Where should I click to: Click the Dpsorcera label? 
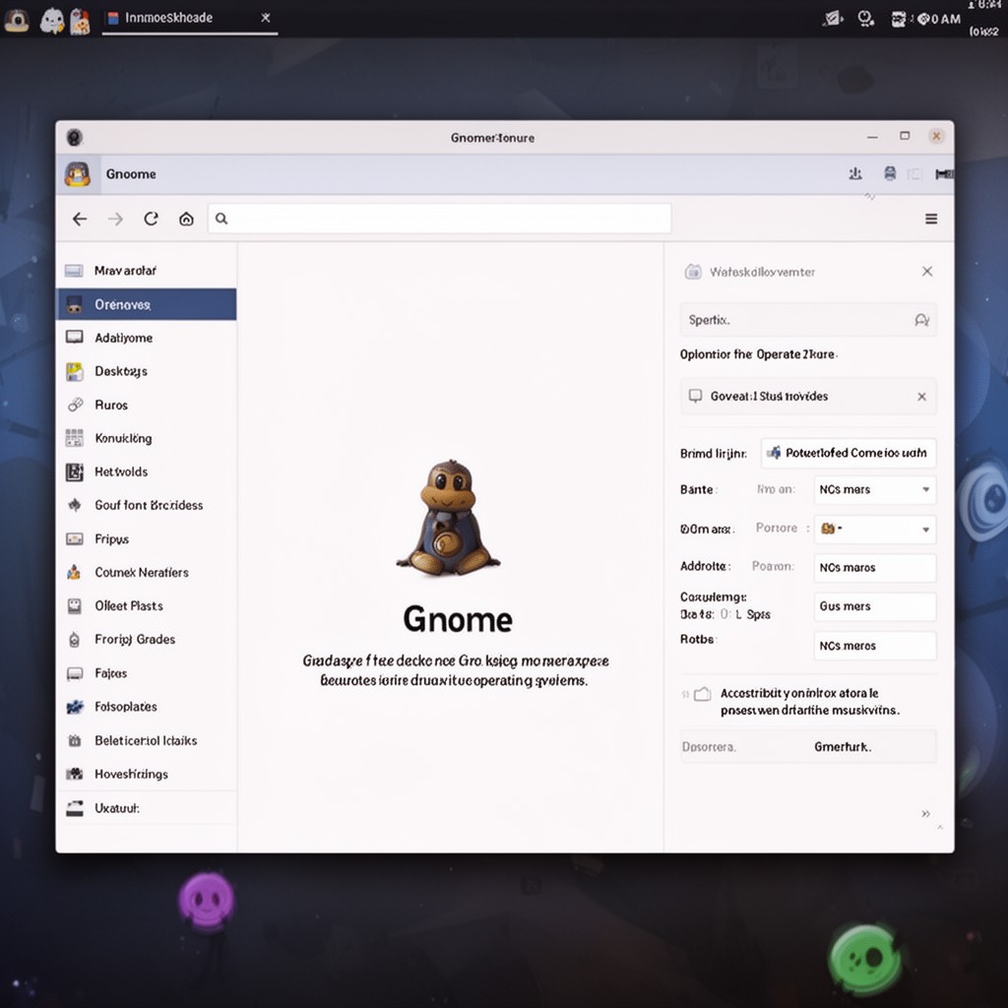coord(709,747)
